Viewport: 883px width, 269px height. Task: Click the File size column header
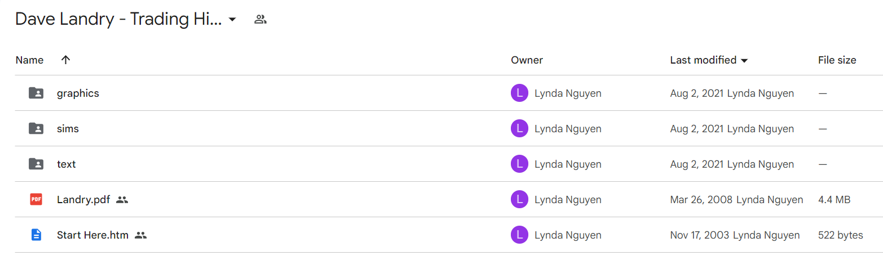click(x=837, y=60)
